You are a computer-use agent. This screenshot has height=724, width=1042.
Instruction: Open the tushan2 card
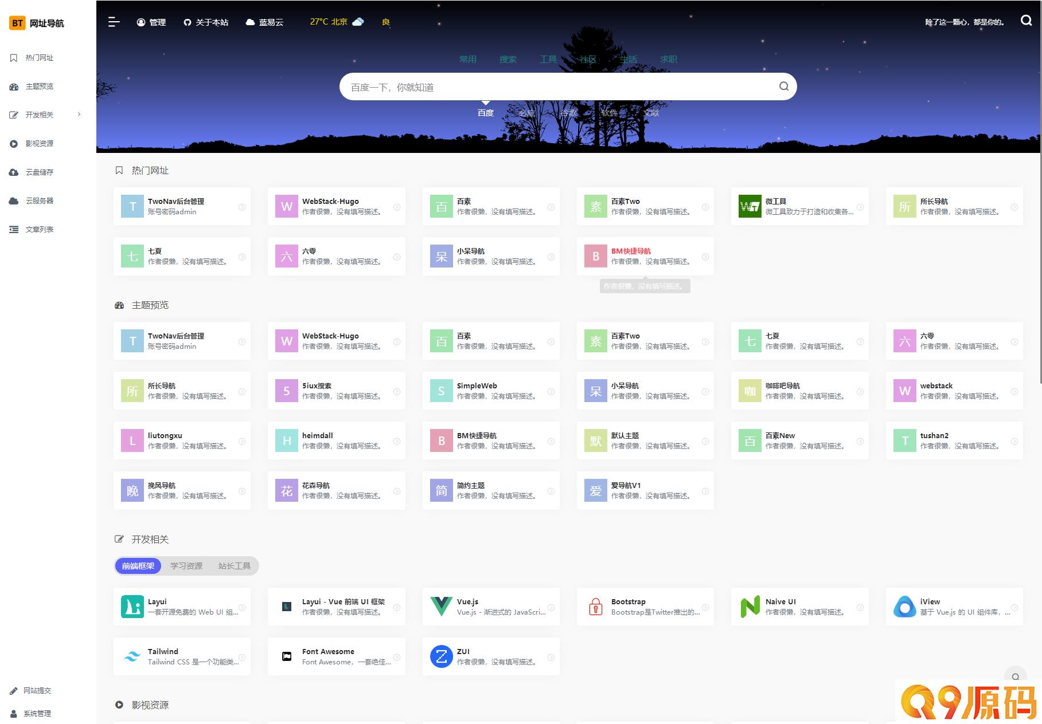[954, 440]
